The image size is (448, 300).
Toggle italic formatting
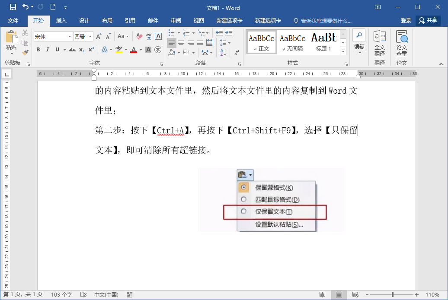pos(48,50)
